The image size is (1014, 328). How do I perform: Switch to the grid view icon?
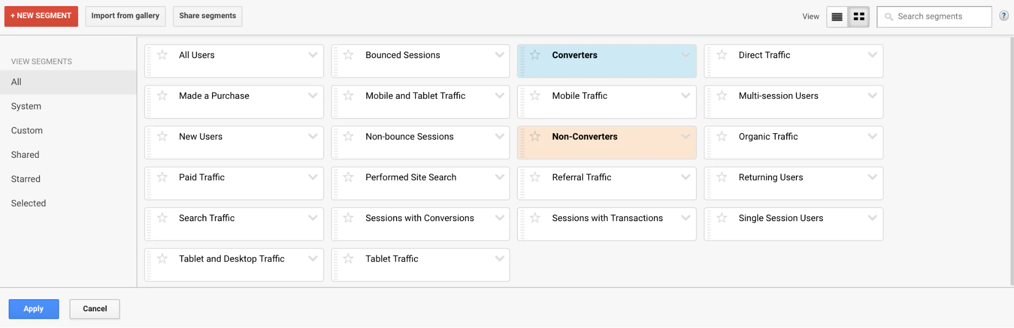pyautogui.click(x=859, y=17)
